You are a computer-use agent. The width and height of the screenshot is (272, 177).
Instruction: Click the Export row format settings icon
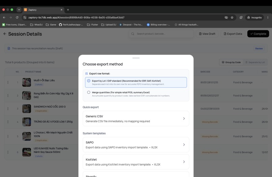pyautogui.click(x=86, y=73)
